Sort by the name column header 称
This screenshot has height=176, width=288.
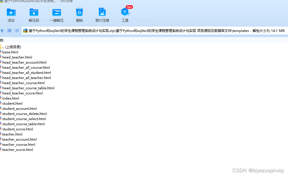tap(2, 40)
